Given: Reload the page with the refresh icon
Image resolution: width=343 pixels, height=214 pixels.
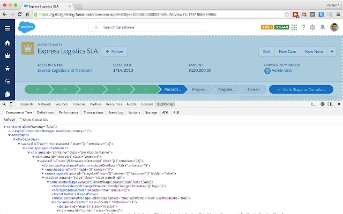Looking at the screenshot, I should tap(19, 14).
